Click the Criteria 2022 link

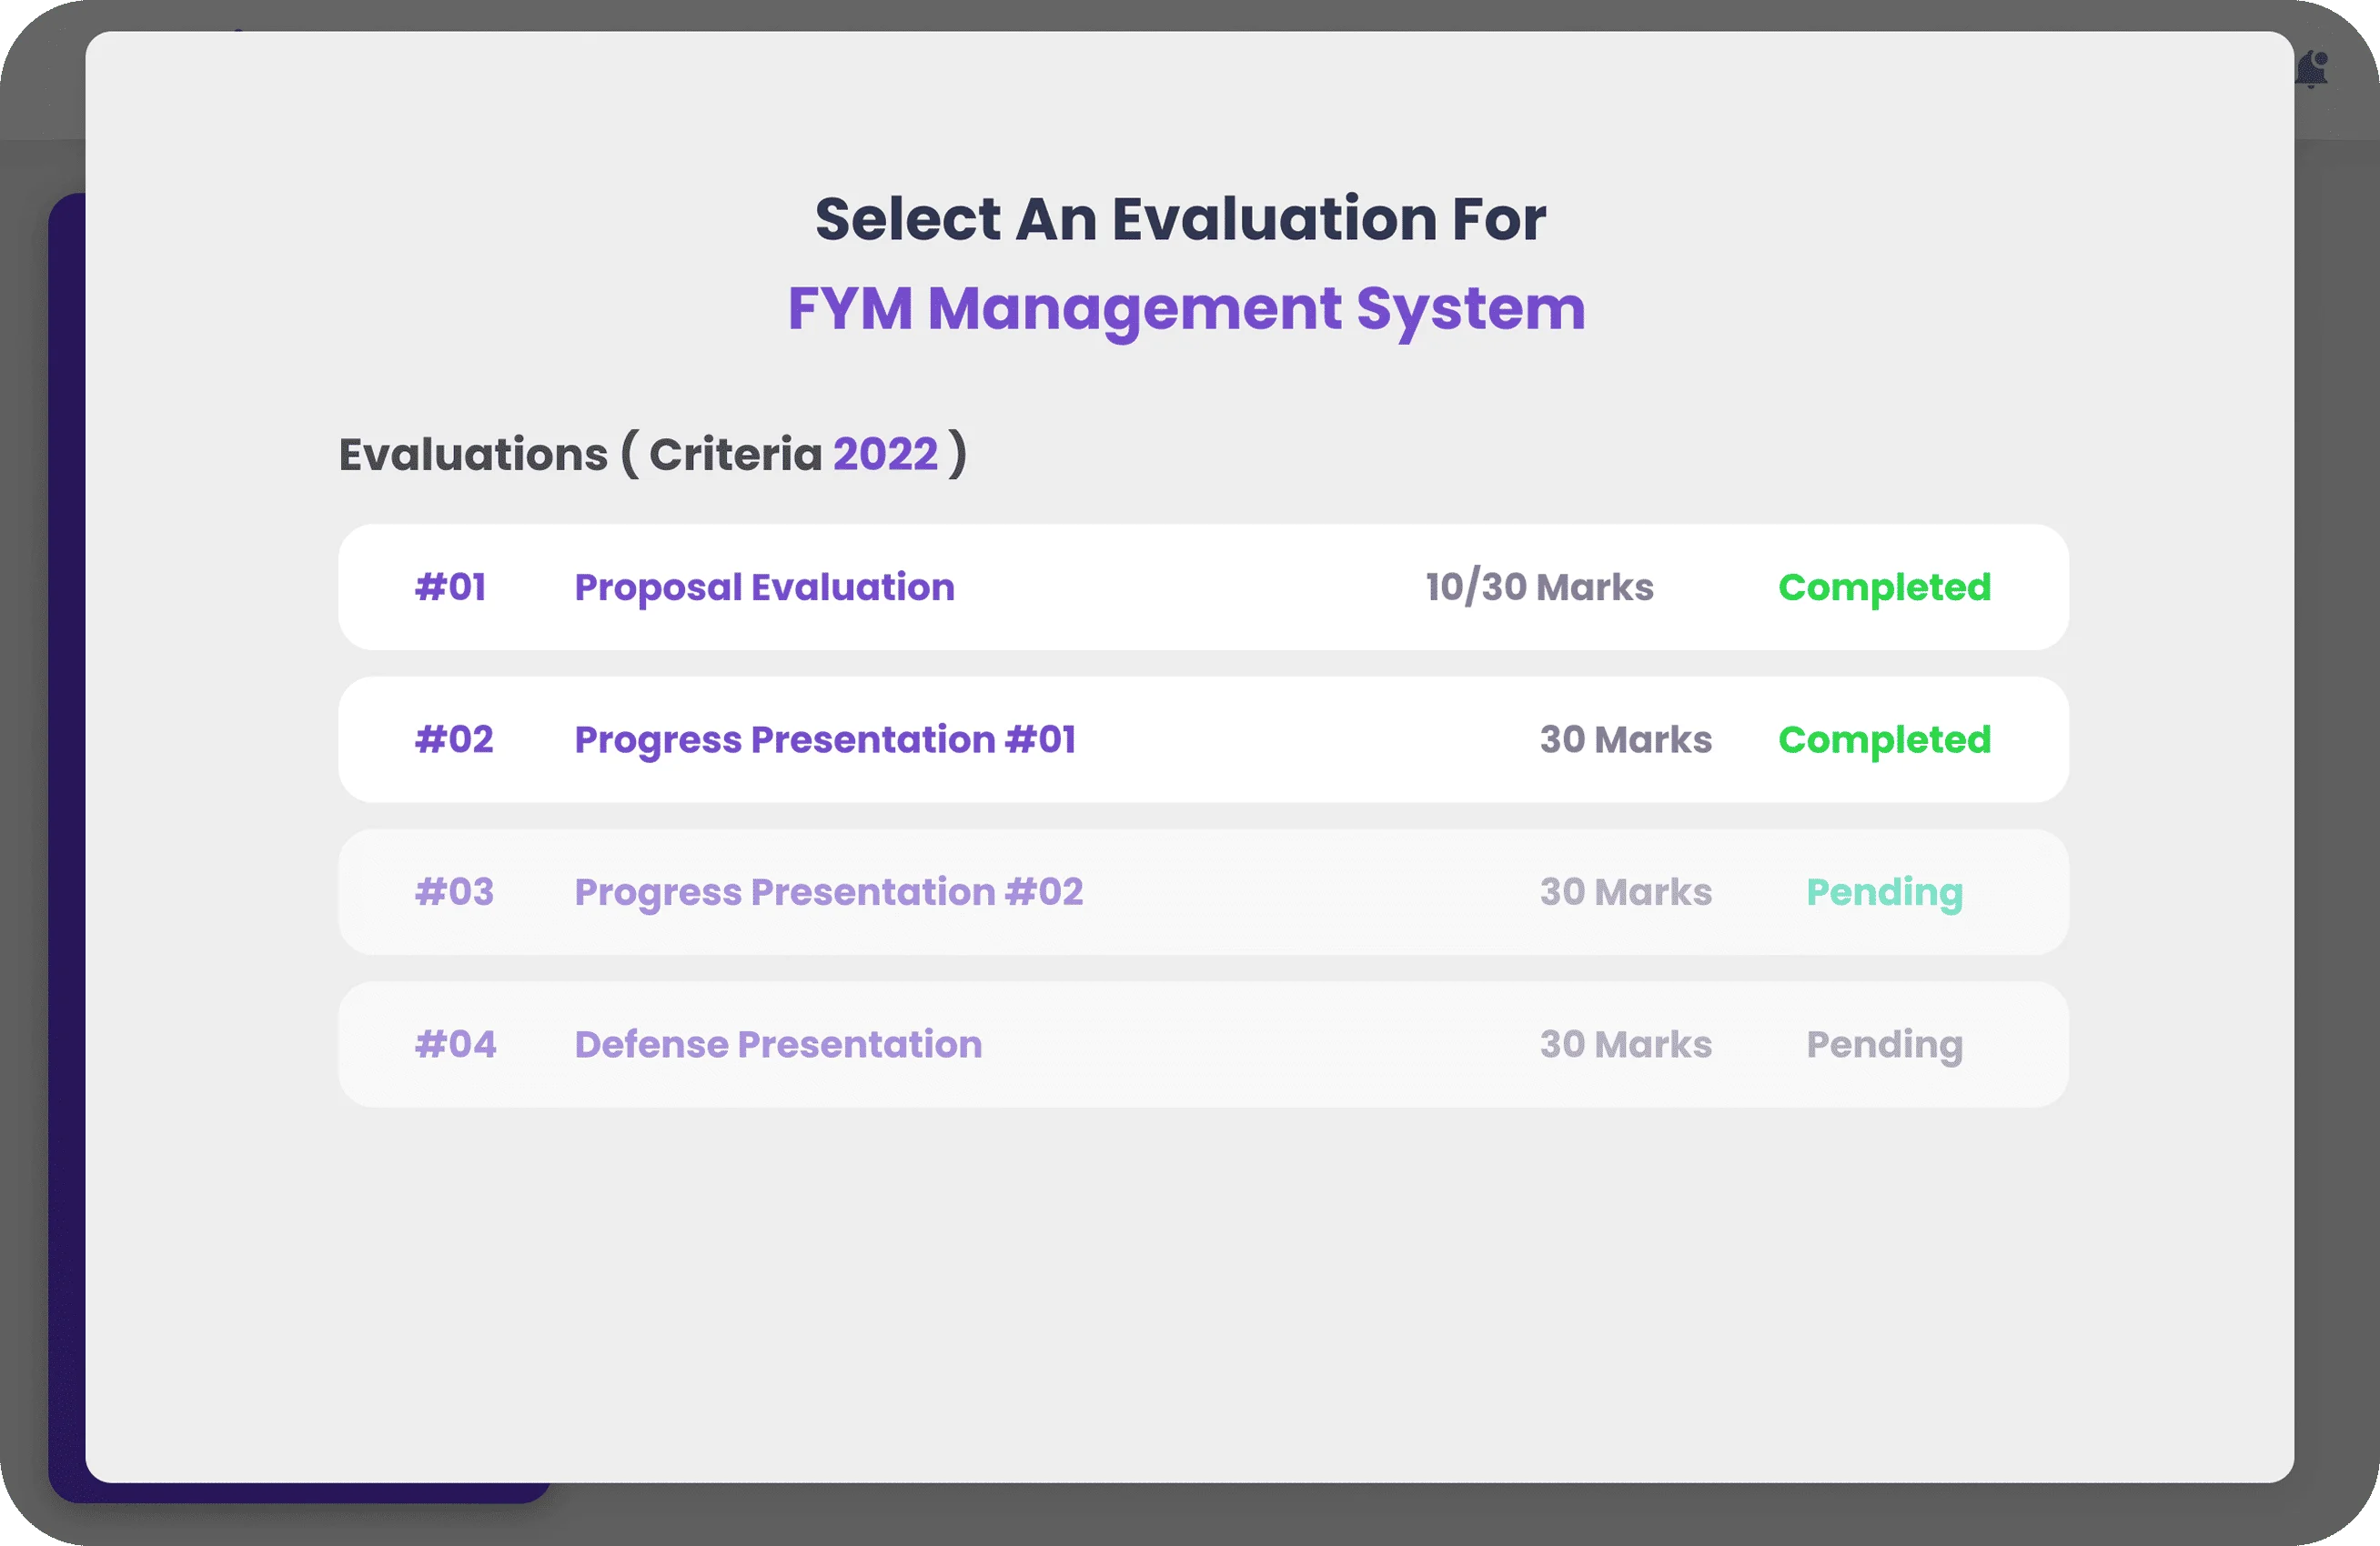point(884,454)
